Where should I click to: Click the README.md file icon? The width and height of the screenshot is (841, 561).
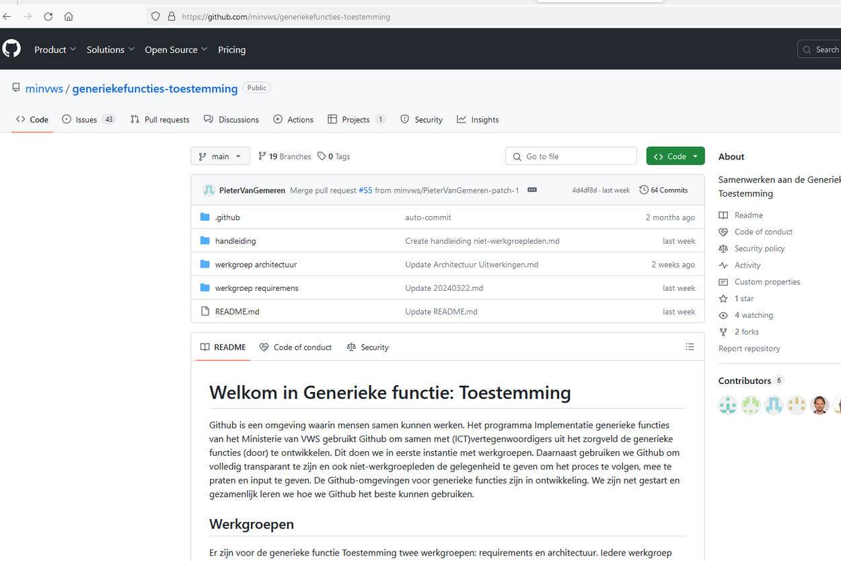coord(205,311)
